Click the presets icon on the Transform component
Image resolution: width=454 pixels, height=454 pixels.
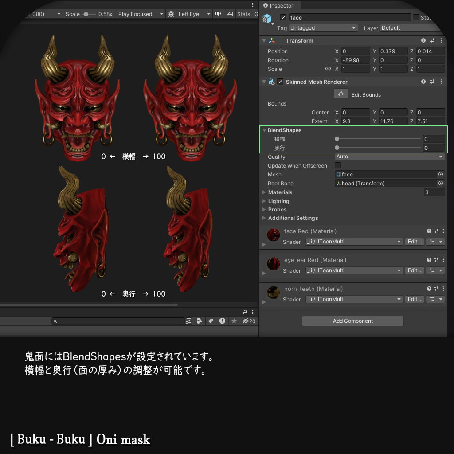(x=433, y=40)
